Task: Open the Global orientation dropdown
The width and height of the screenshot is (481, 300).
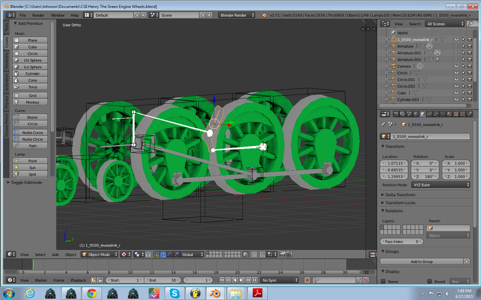Action: [192, 255]
